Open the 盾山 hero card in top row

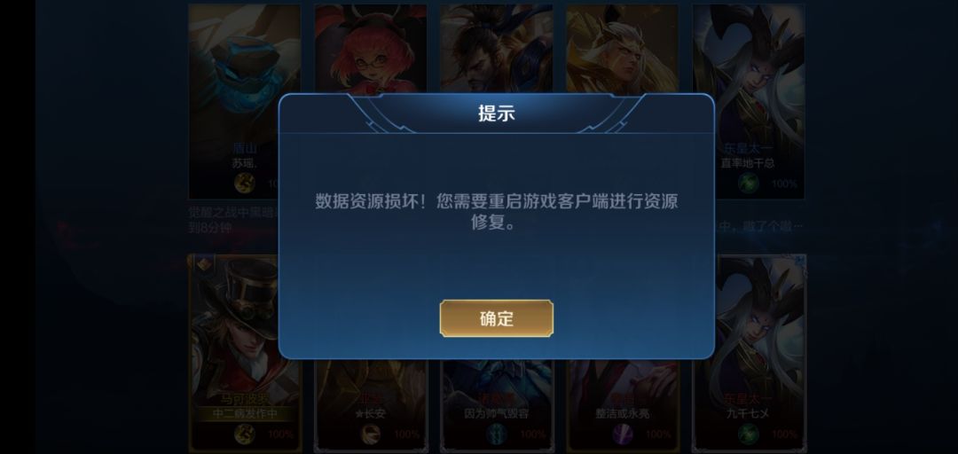coord(245,101)
